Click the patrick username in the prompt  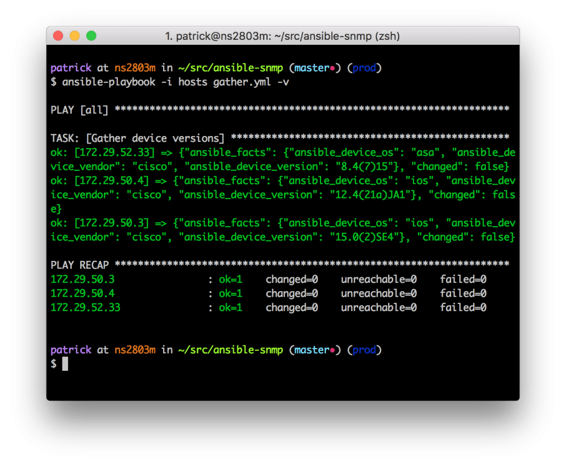tap(71, 67)
